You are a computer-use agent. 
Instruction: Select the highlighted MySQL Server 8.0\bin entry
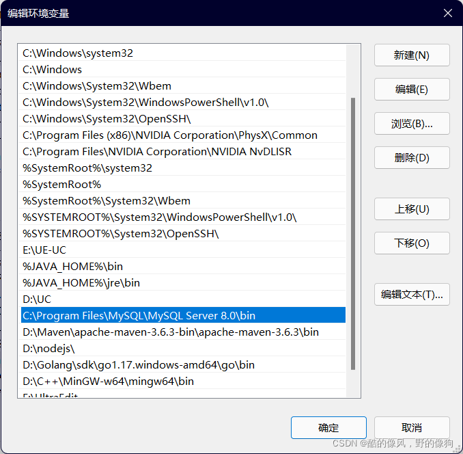183,315
